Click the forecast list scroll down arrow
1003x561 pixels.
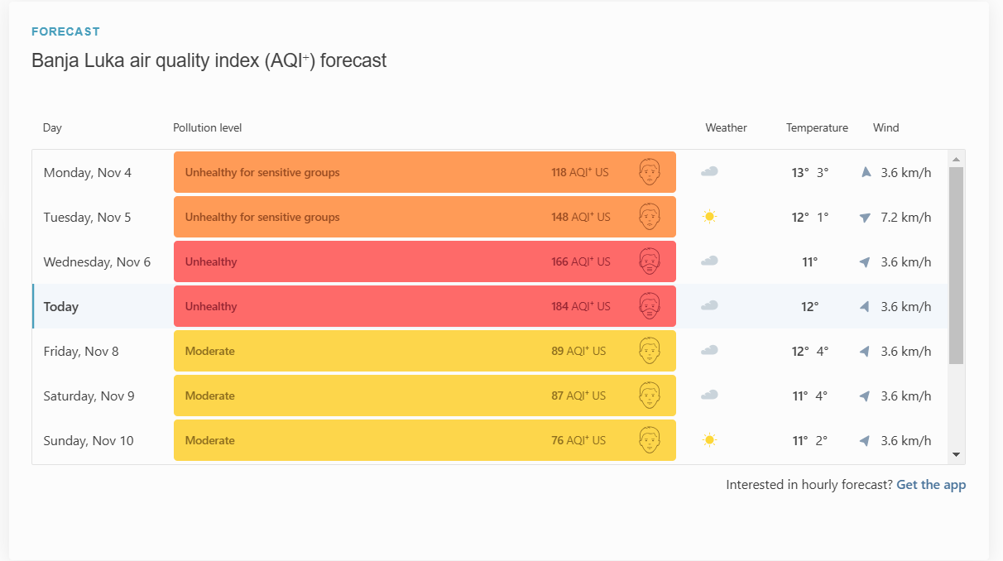coord(957,454)
